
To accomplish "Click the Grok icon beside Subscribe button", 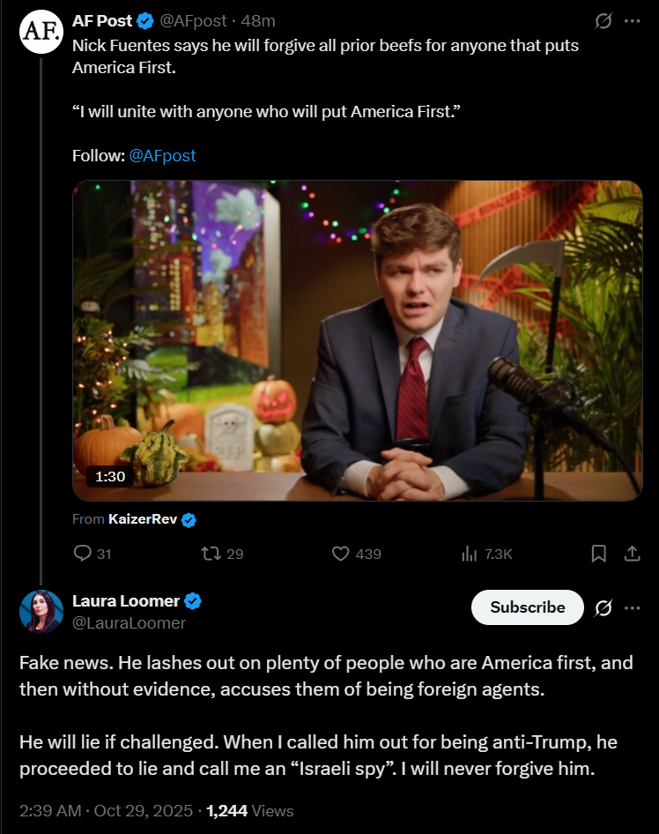I will [x=604, y=608].
